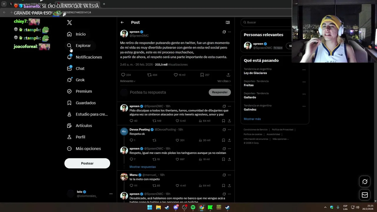Screen dimensions: 377x212
Task: Open Guardados bookmarks page
Action: tap(81, 103)
